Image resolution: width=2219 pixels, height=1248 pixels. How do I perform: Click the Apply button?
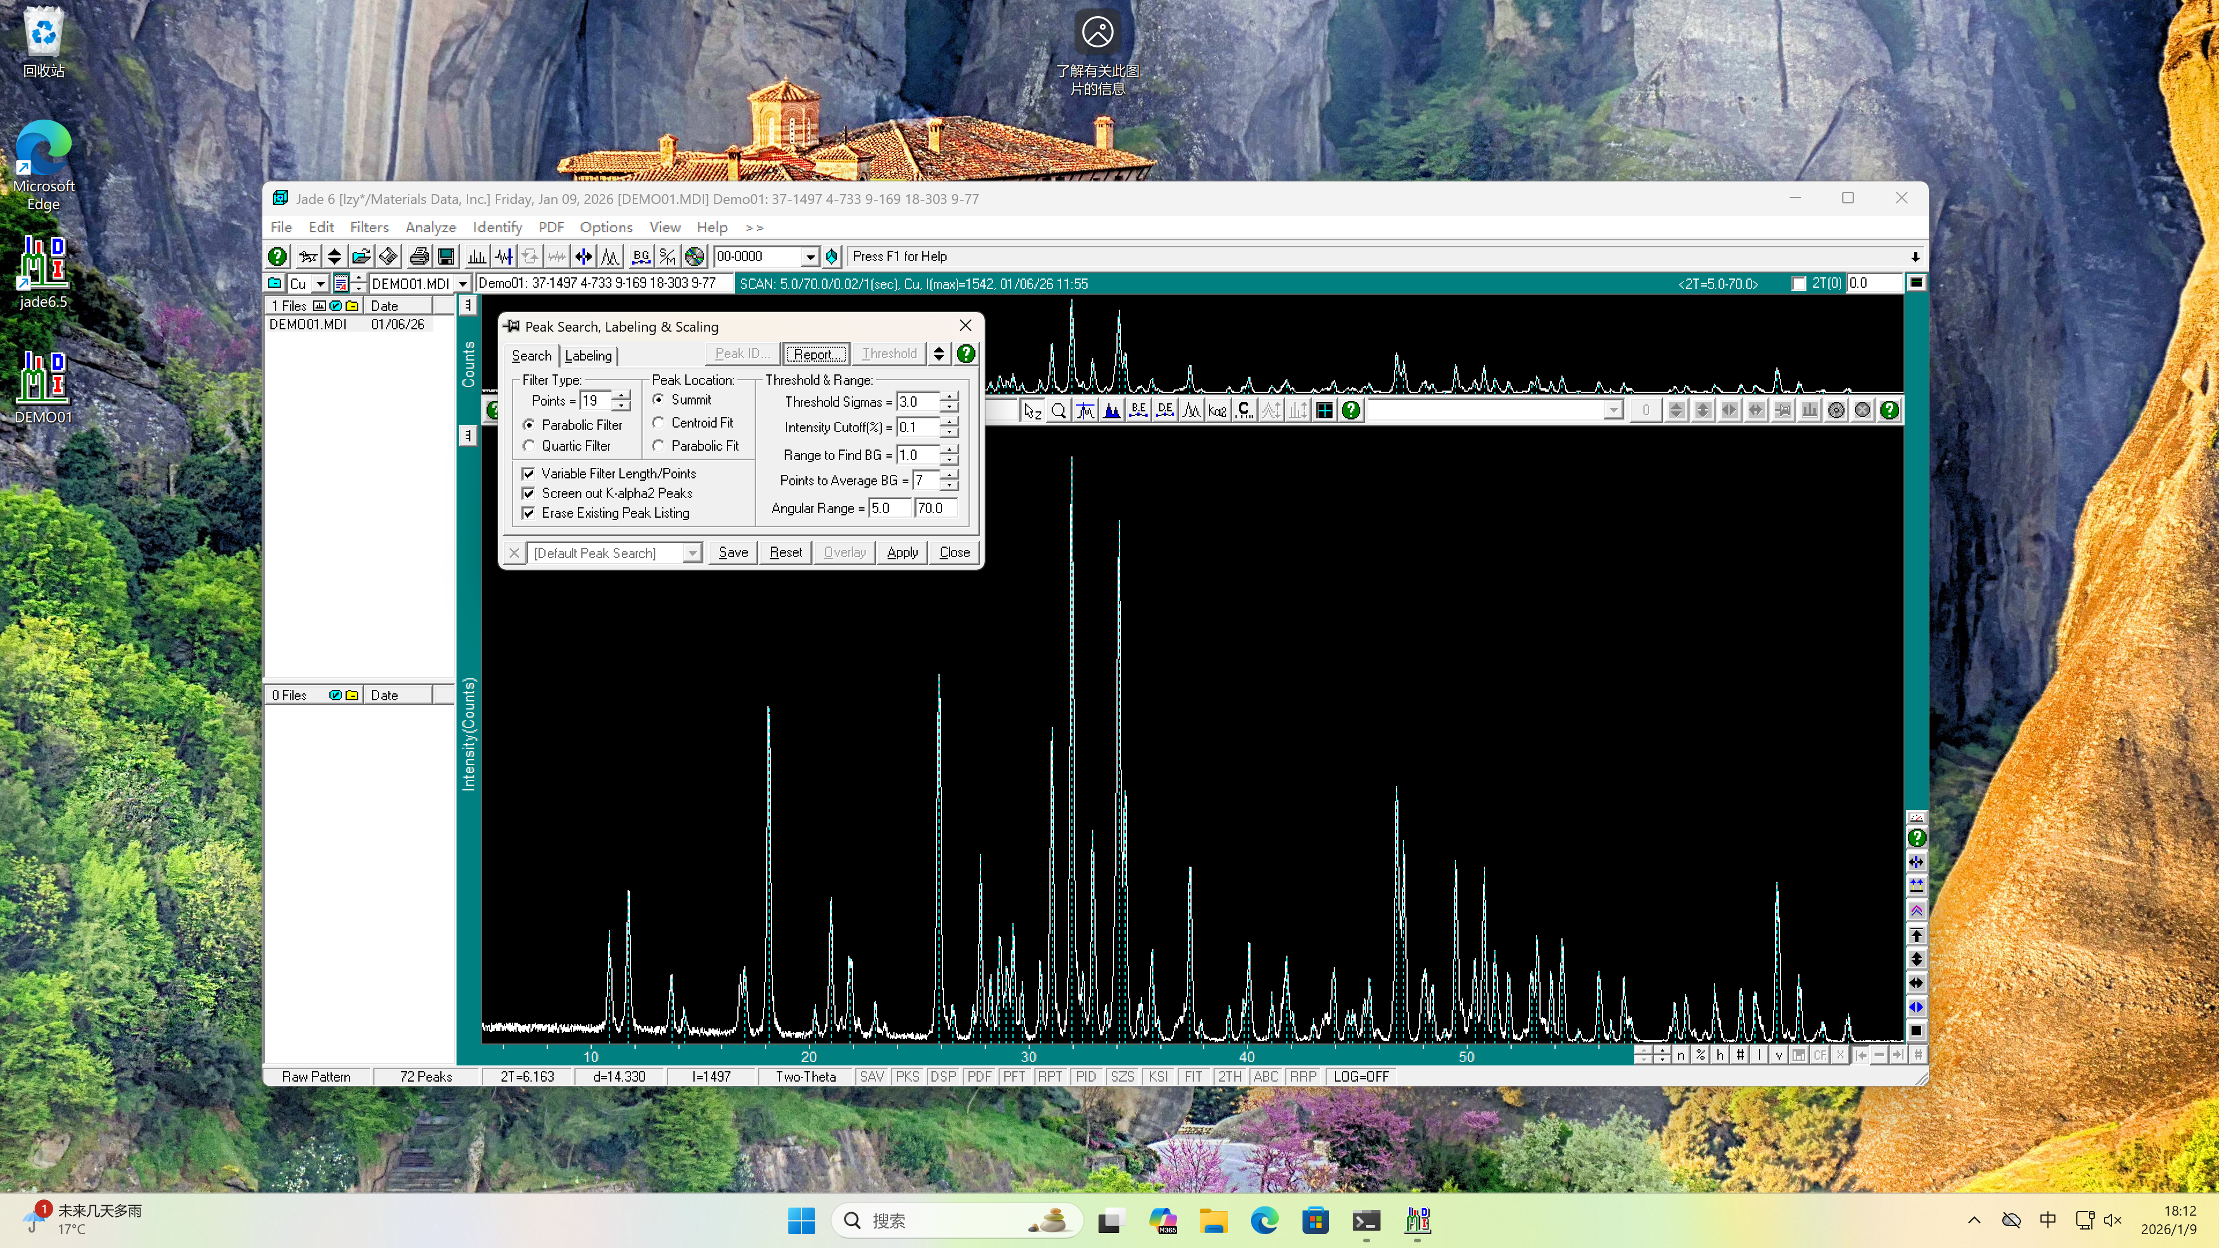click(x=902, y=552)
